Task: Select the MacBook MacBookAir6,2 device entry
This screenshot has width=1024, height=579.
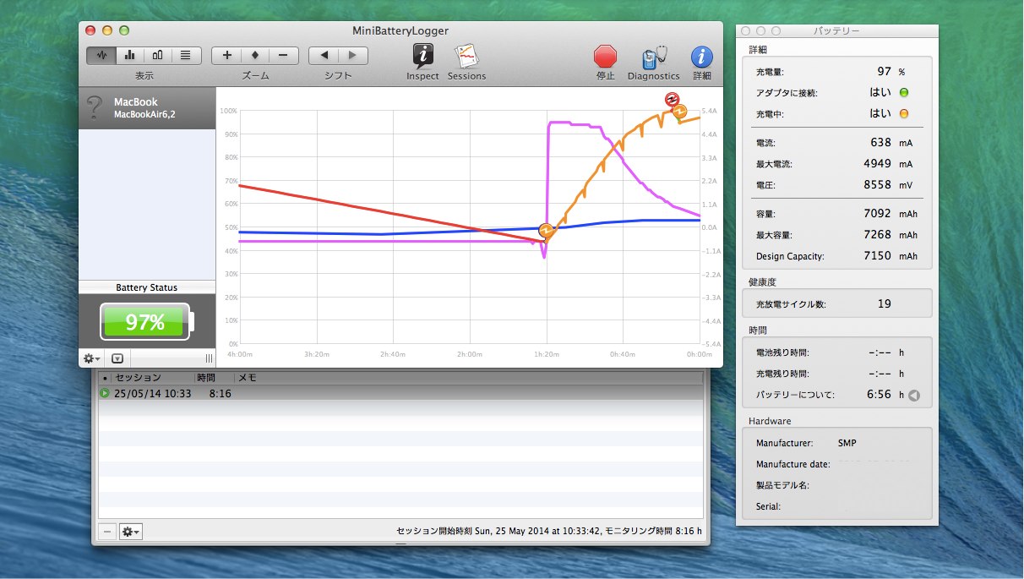Action: 147,108
